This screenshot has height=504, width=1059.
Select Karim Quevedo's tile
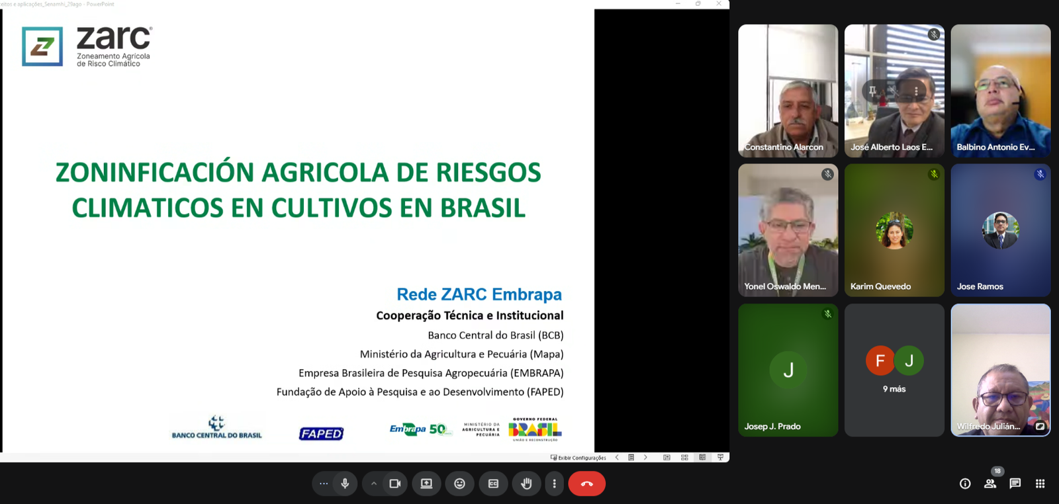pos(894,230)
